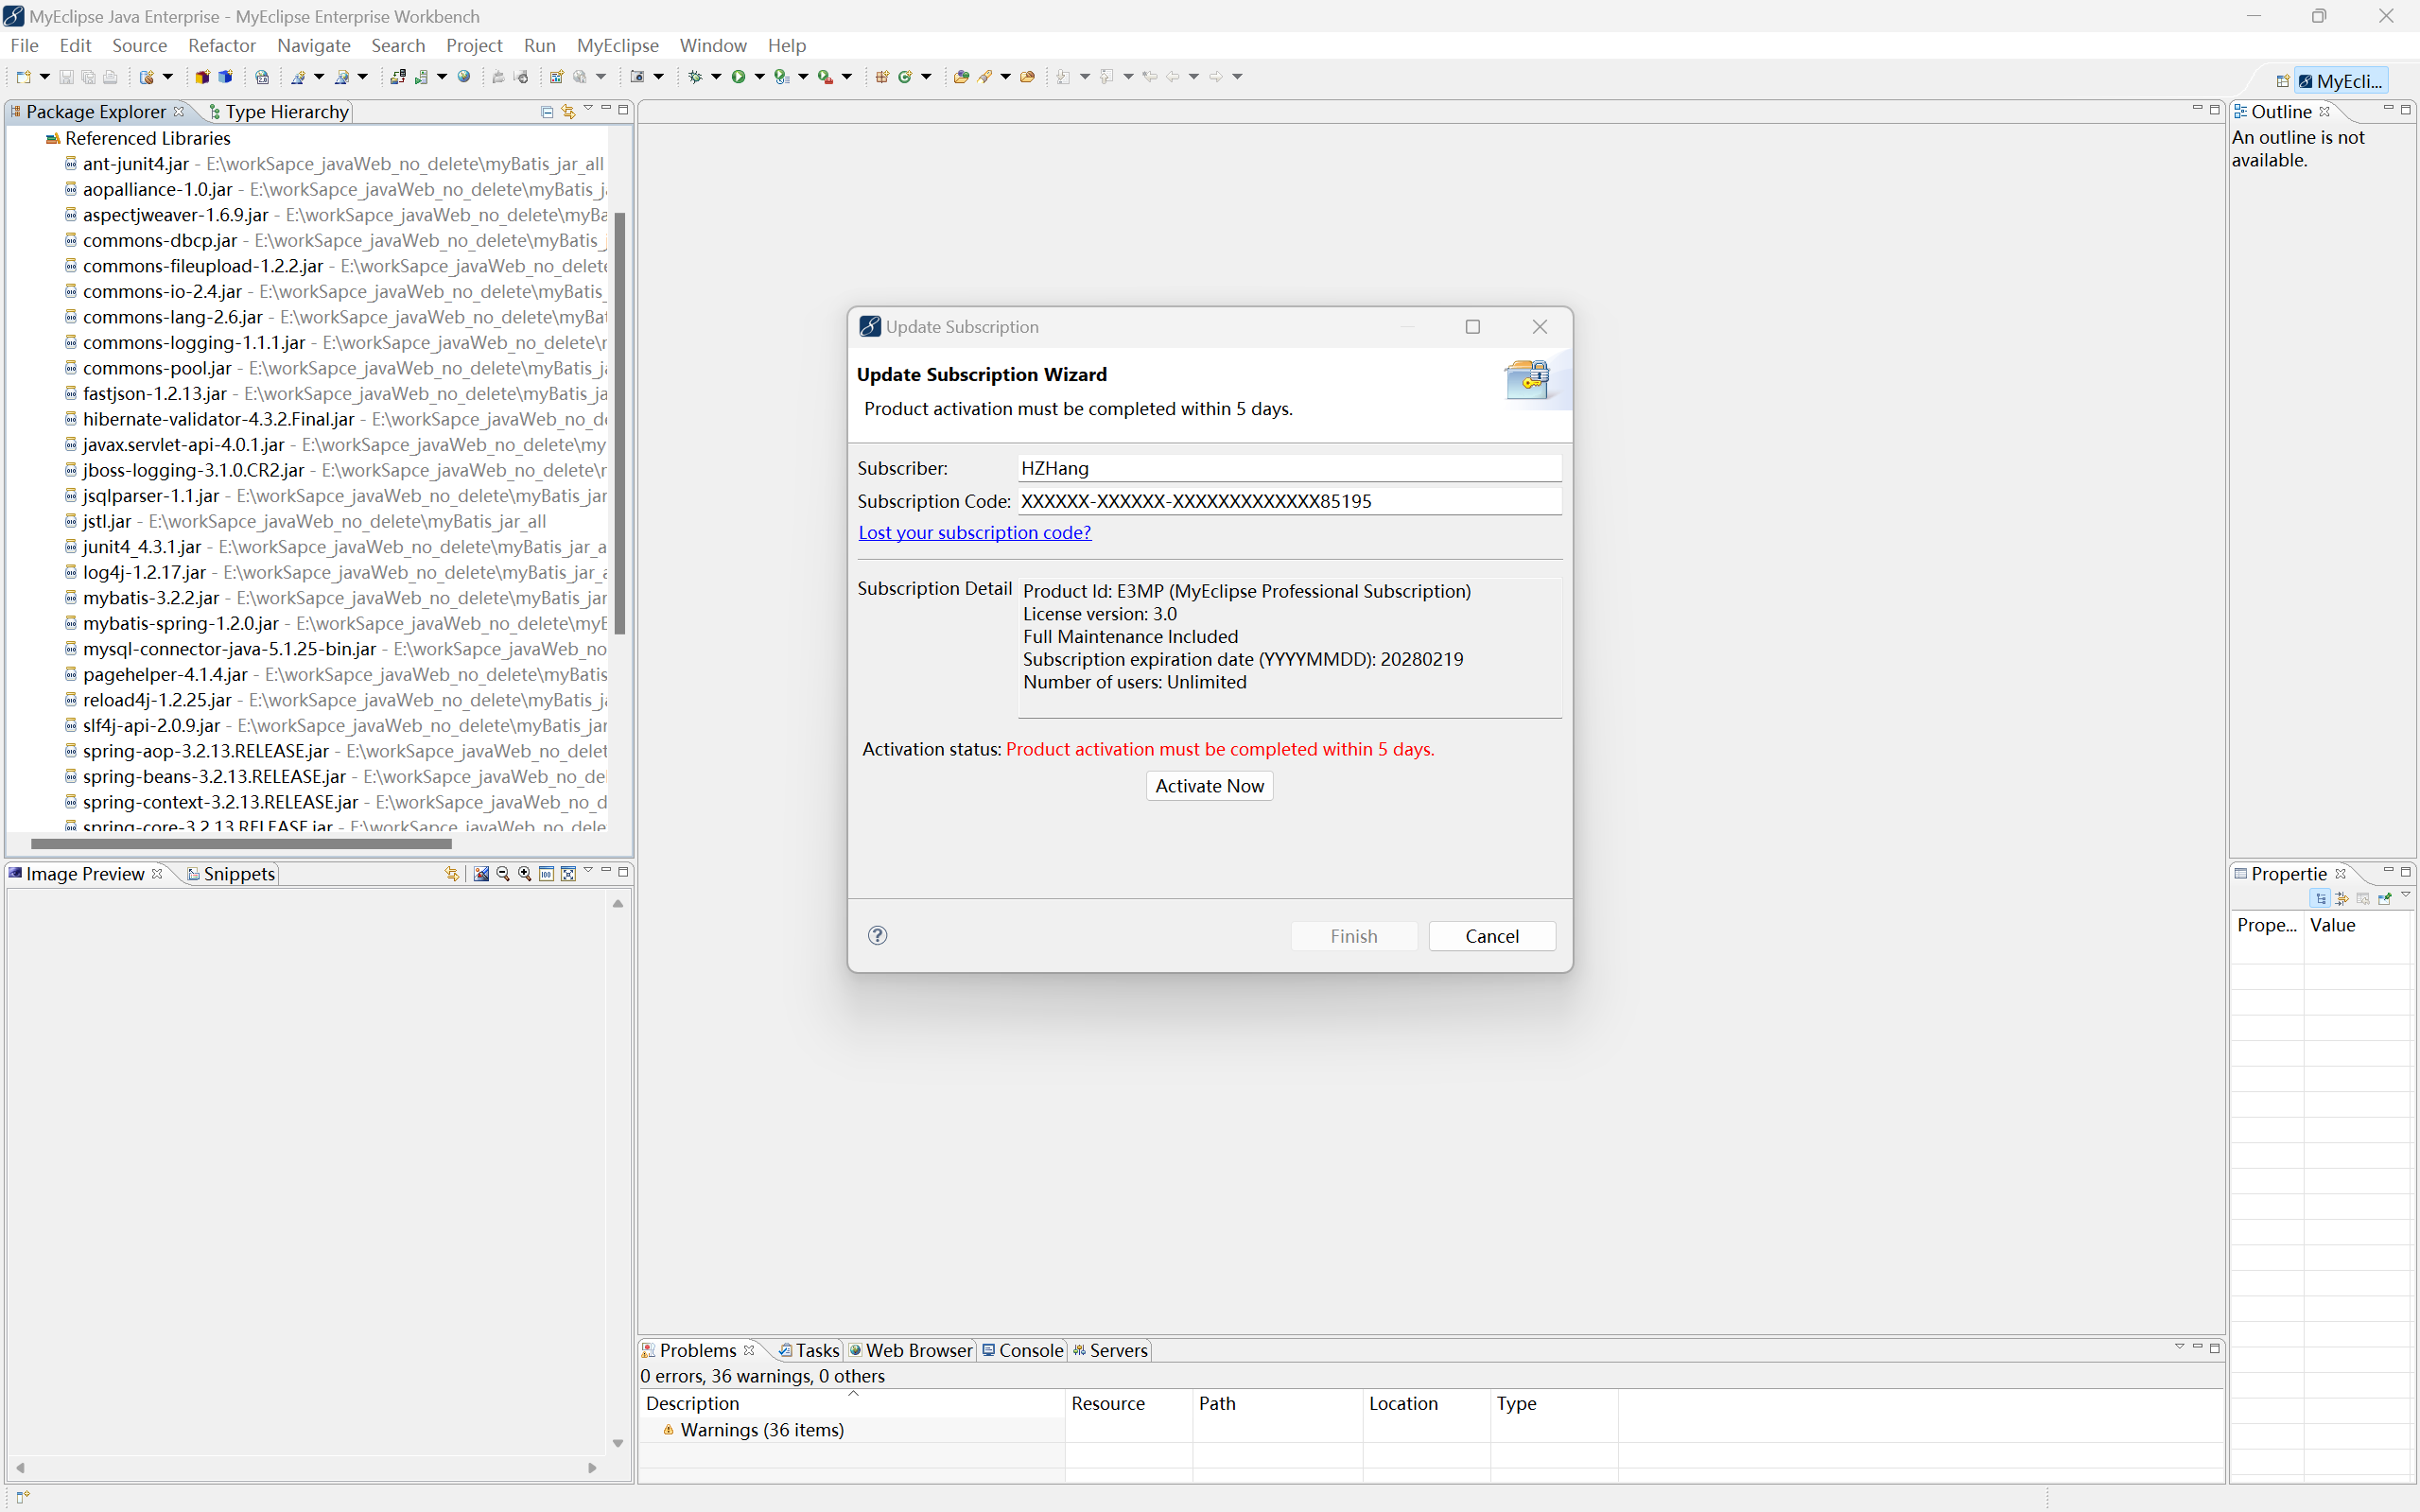Switch to the Web Browser tab
2420x1512 pixels.
coord(911,1350)
